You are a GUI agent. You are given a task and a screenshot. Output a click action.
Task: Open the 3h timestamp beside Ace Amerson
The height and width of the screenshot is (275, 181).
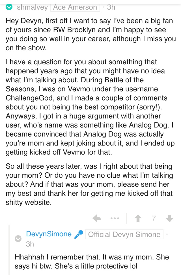(111, 7)
